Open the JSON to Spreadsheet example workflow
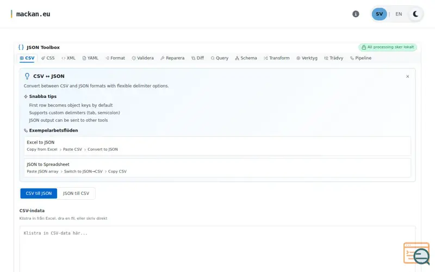 pos(217,168)
